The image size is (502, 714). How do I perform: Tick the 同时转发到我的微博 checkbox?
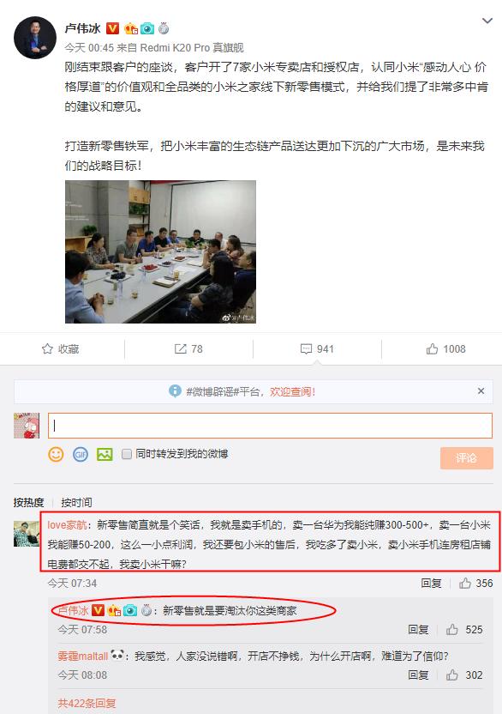click(x=127, y=453)
